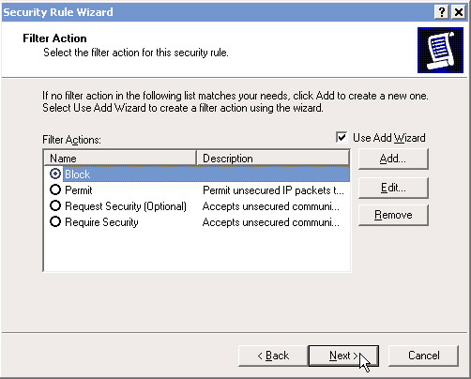
Task: Proceed with the Next button
Action: pos(343,356)
